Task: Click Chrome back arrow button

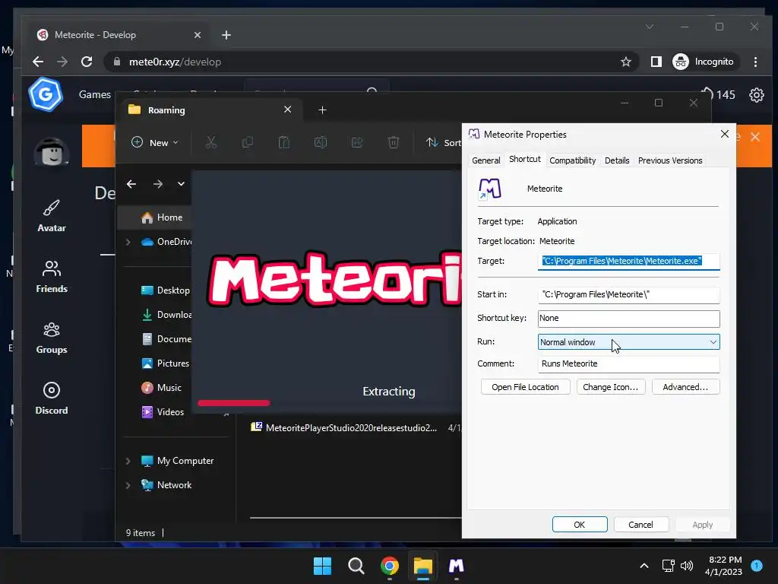Action: 38,62
